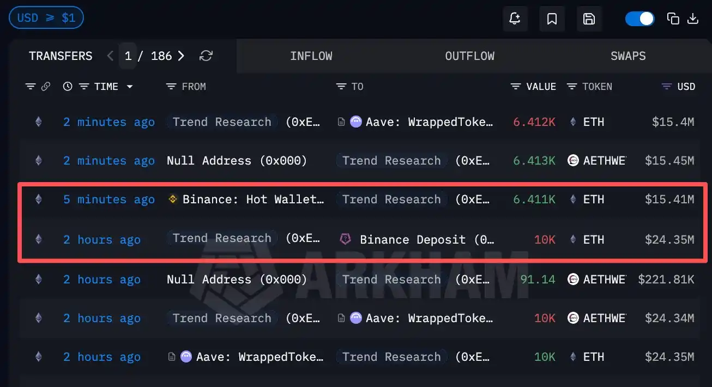Image resolution: width=712 pixels, height=387 pixels.
Task: Open the SWAPS tab
Action: click(x=628, y=56)
